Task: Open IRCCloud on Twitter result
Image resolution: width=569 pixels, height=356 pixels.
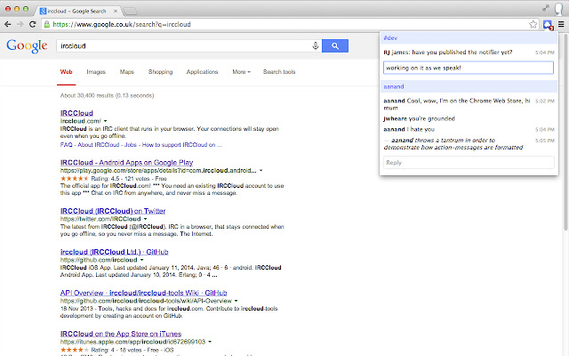Action: click(113, 211)
